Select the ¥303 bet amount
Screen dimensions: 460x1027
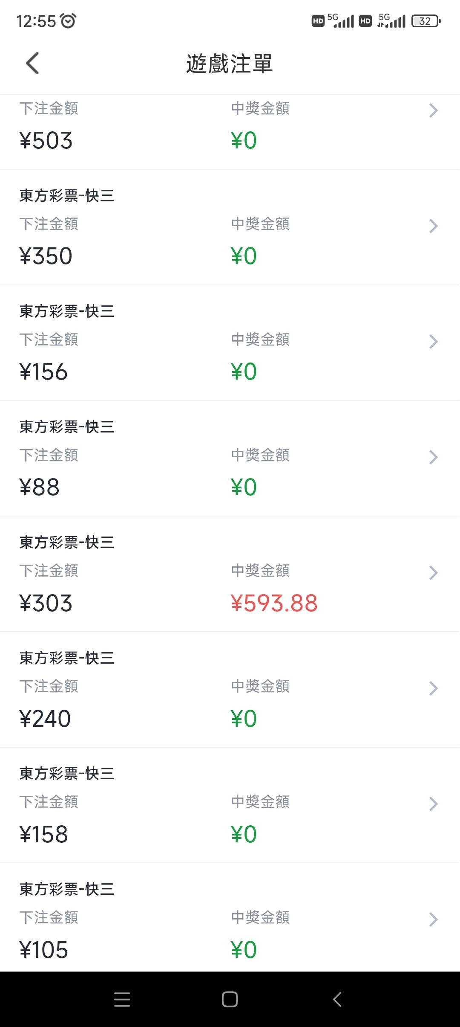[46, 603]
